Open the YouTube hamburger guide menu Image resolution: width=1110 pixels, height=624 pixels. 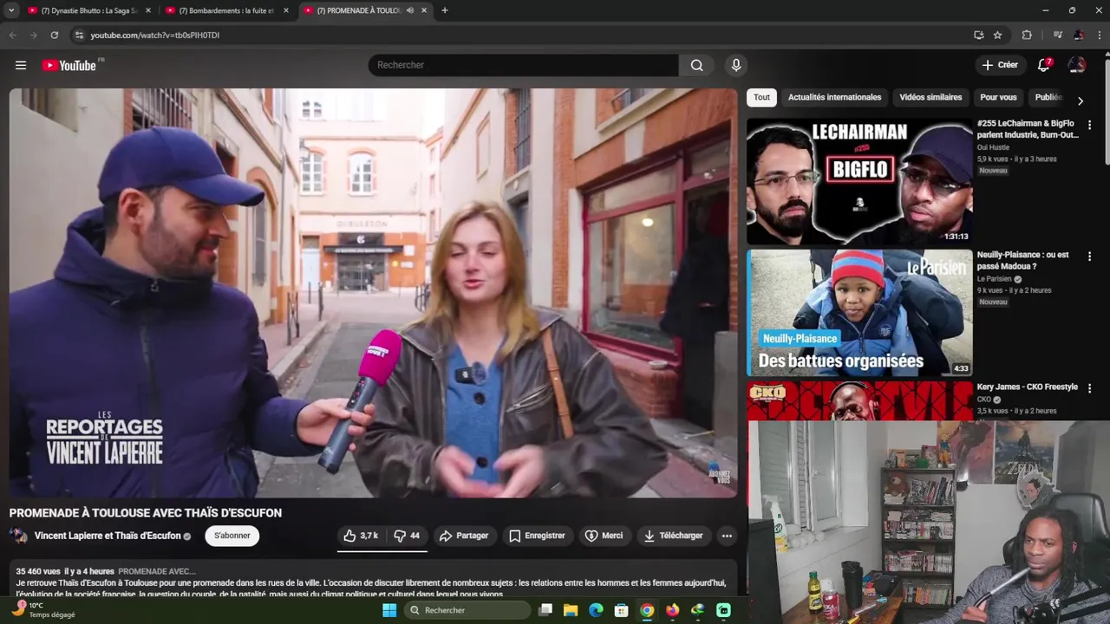click(x=21, y=65)
